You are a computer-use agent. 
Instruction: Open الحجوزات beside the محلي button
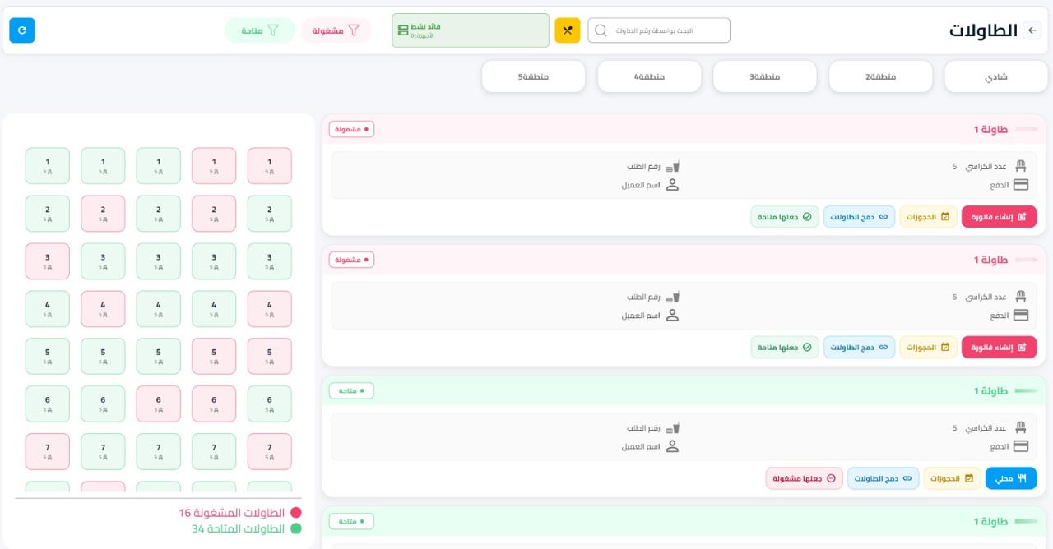952,478
